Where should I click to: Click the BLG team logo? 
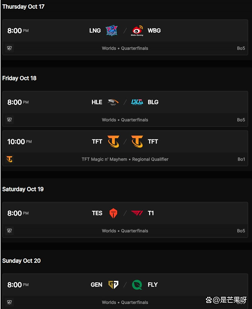click(137, 102)
